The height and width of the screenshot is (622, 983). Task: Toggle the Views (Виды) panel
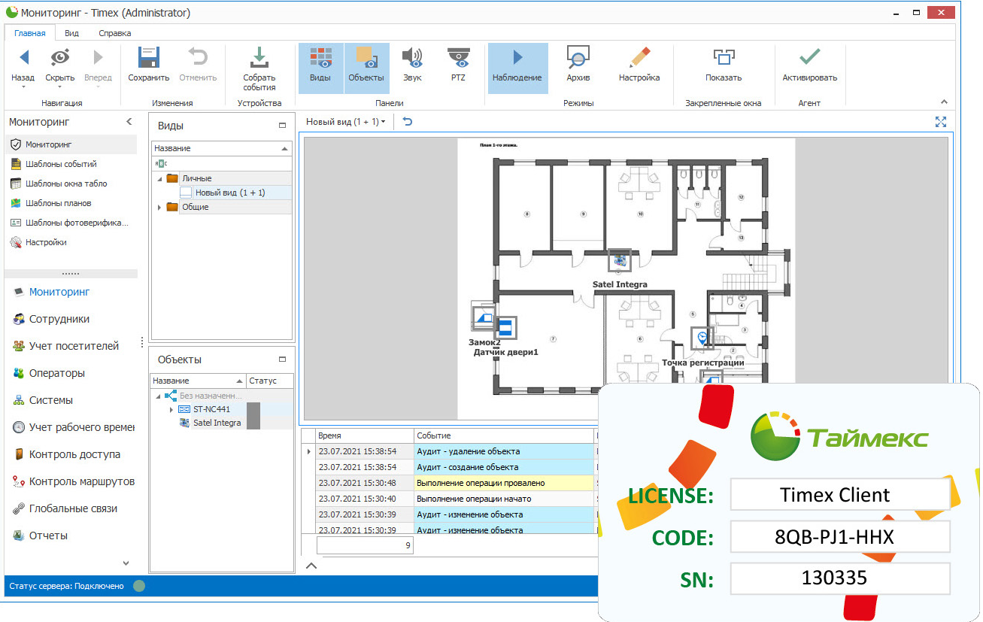click(x=320, y=59)
